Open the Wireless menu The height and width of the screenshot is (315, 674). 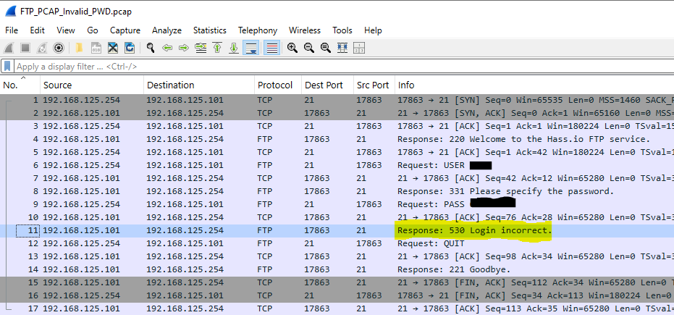coord(305,30)
